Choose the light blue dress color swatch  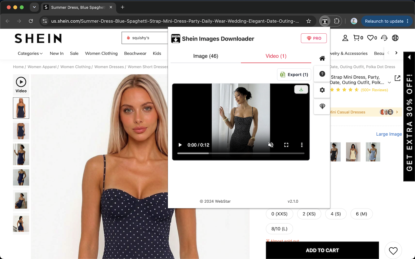point(373,152)
